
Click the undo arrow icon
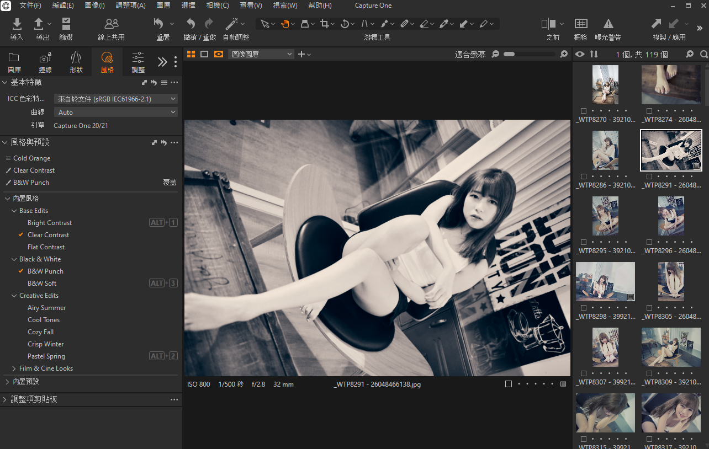tap(191, 24)
